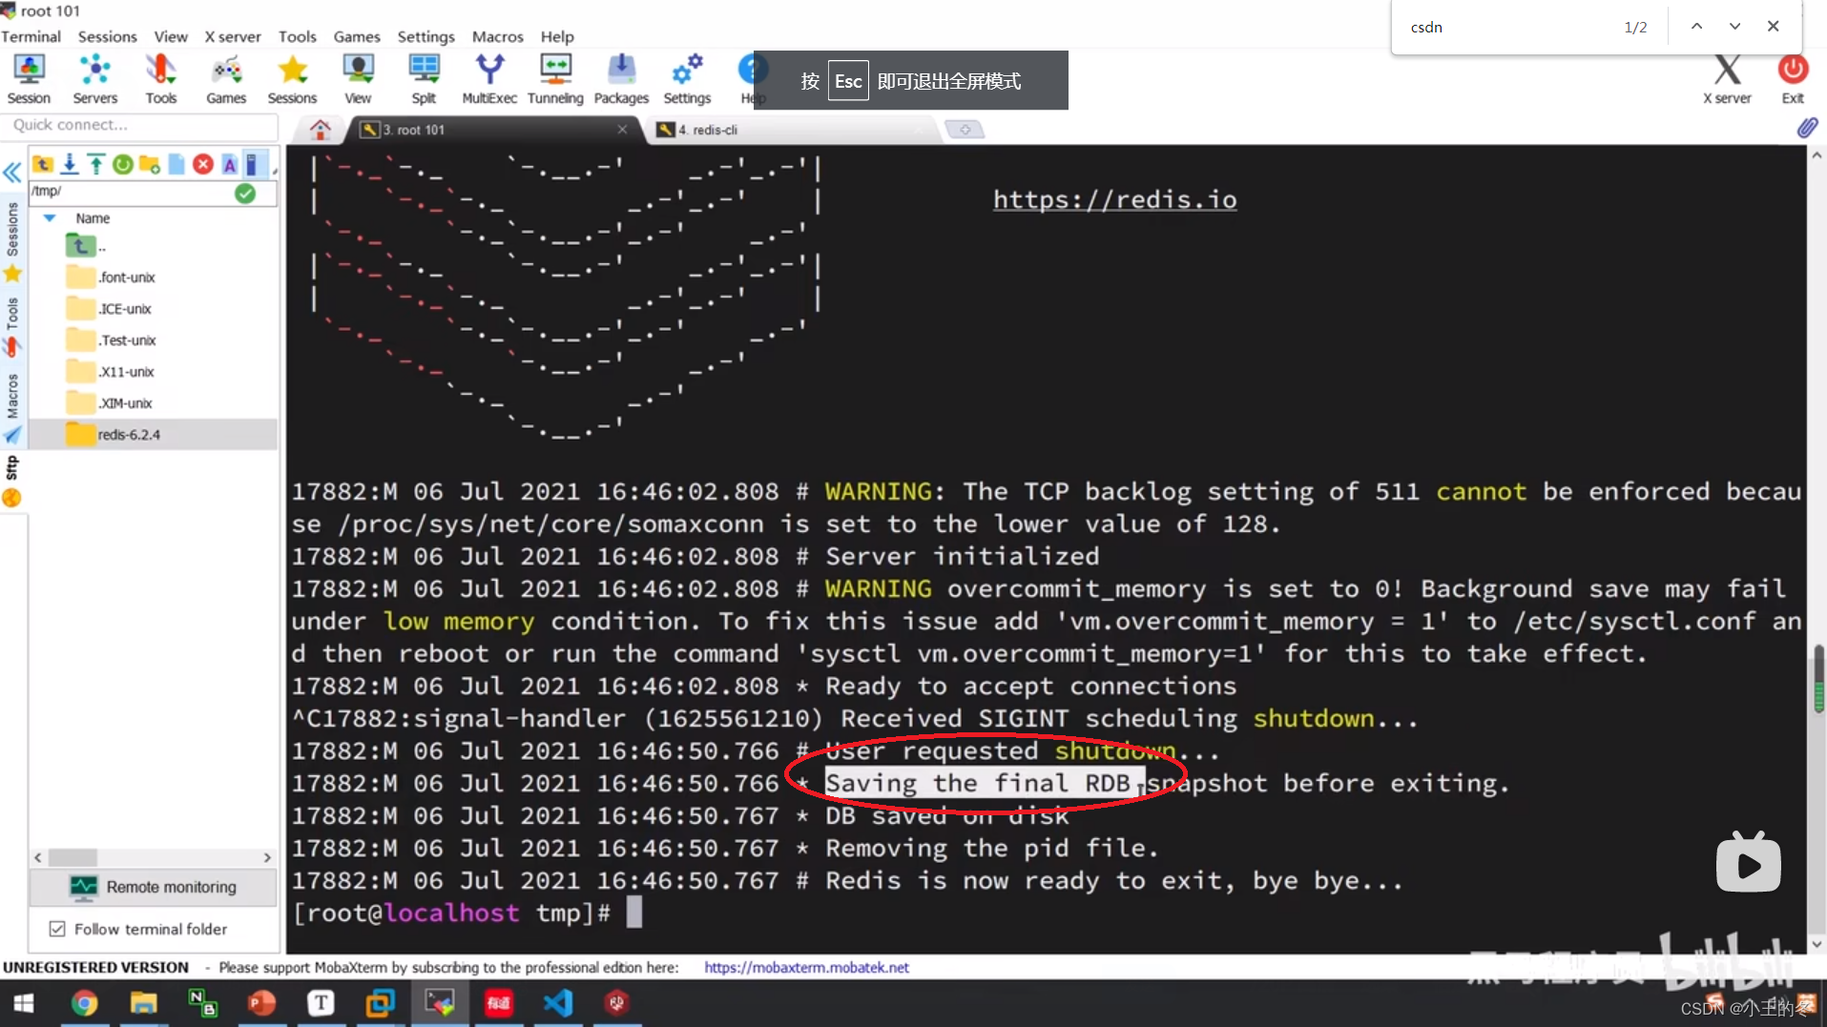Collapse the left sidebar with double chevron
The image size is (1827, 1027).
coord(12,173)
